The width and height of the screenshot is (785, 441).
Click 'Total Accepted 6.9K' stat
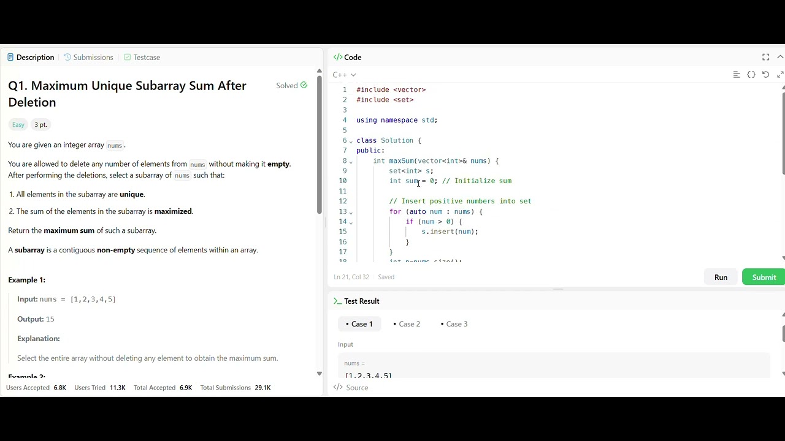[x=163, y=388]
